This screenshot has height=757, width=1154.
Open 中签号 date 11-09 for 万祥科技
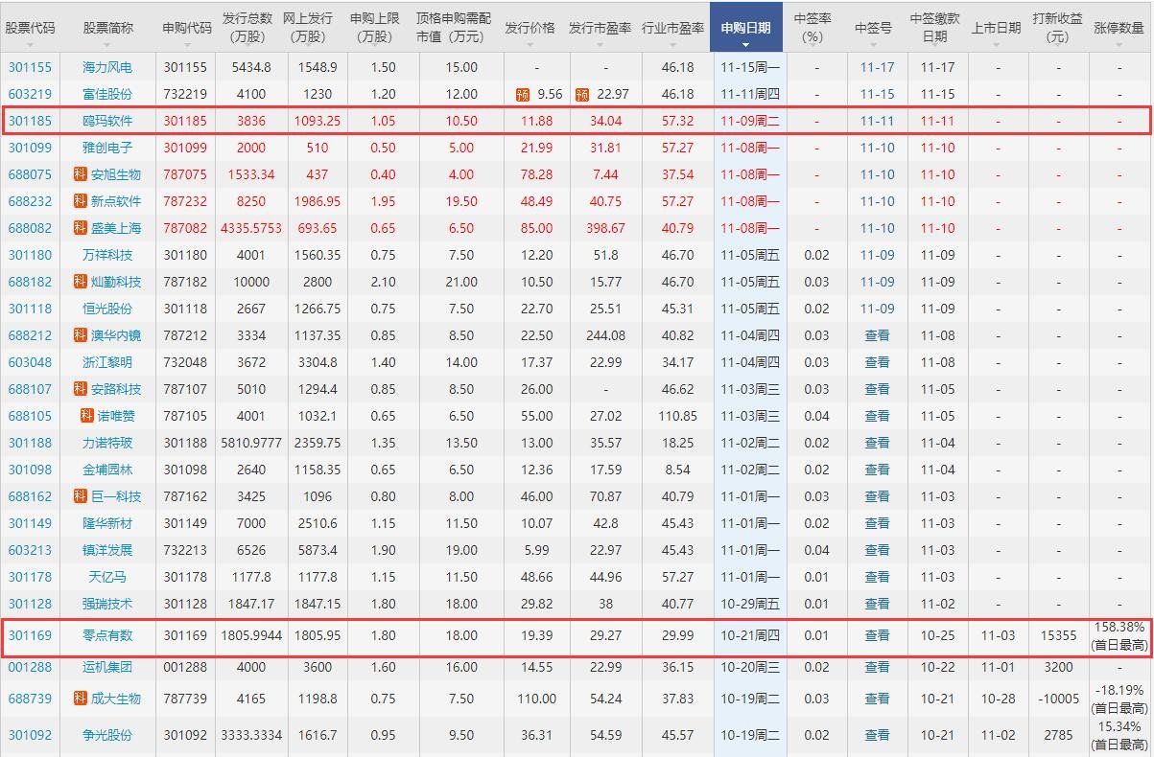tap(877, 255)
